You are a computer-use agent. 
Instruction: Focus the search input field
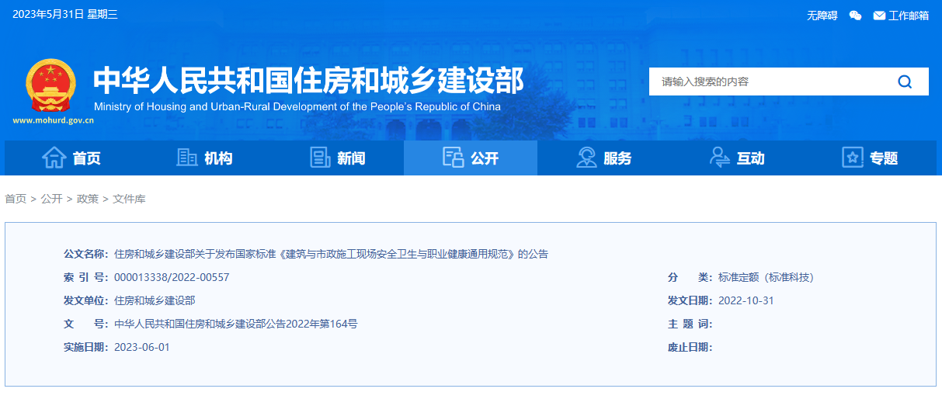[x=769, y=82]
